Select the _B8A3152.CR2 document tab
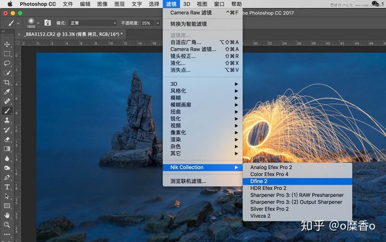 [x=73, y=34]
